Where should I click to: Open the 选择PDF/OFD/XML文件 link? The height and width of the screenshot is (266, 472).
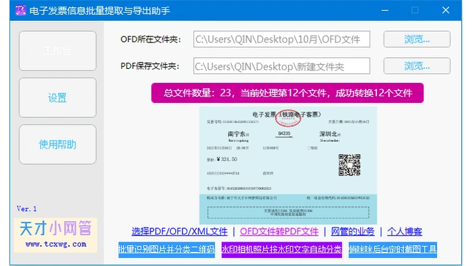coord(180,232)
